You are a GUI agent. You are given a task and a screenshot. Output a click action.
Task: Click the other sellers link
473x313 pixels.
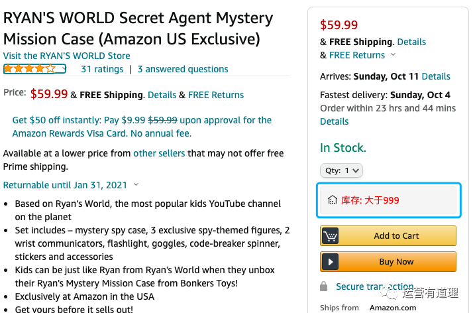[x=159, y=153]
